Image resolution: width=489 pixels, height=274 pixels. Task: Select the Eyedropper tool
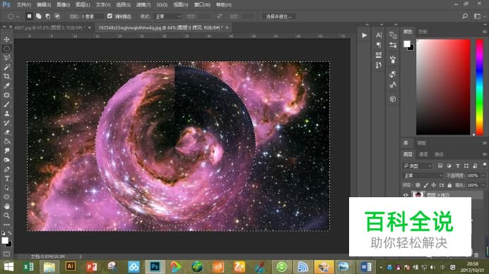[x=6, y=86]
